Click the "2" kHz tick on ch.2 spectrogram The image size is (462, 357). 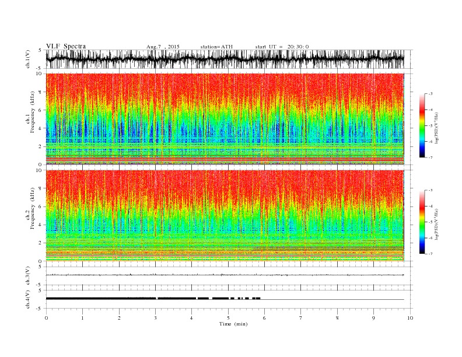click(x=40, y=243)
